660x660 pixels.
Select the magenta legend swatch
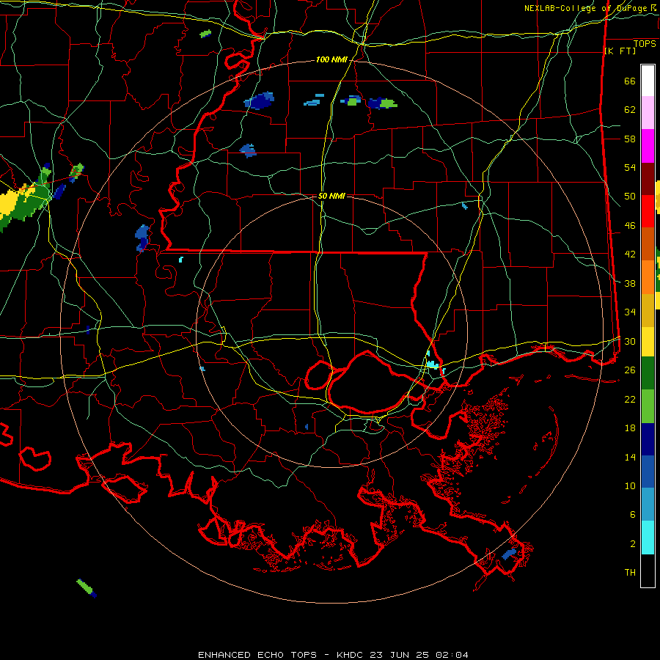coord(648,146)
